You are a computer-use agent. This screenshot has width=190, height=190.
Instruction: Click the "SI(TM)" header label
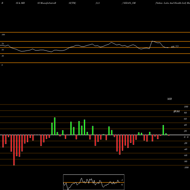(72, 3)
